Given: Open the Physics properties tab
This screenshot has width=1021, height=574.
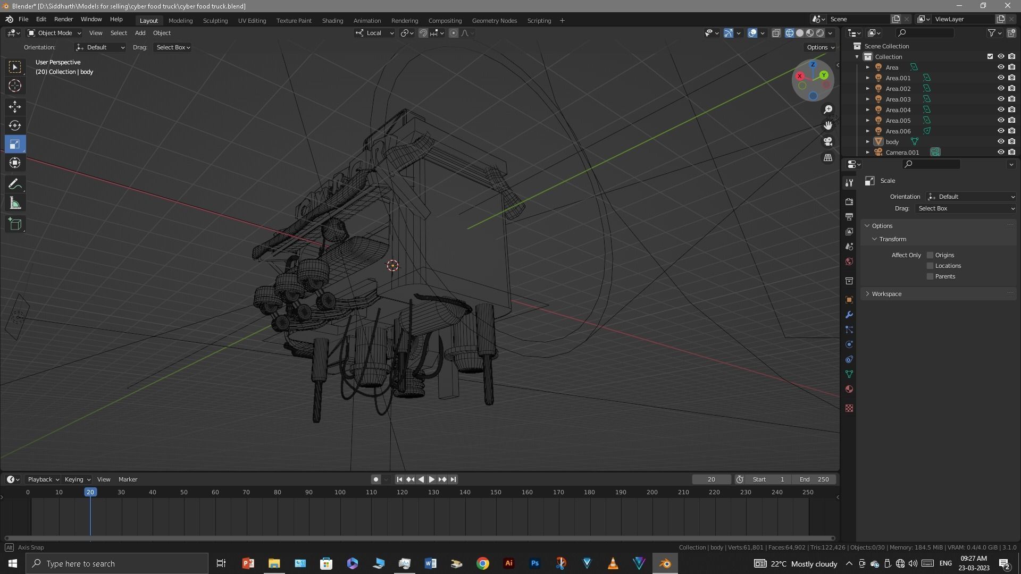Looking at the screenshot, I should point(849,344).
